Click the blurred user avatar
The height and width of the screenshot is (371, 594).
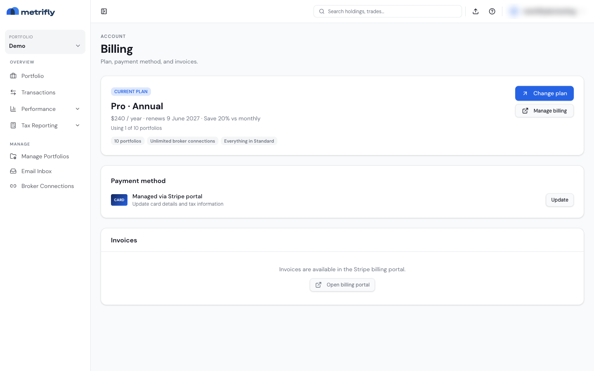(514, 12)
